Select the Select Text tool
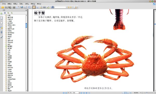Screen dimensions: 156x94 pyautogui.click(x=41, y=7)
